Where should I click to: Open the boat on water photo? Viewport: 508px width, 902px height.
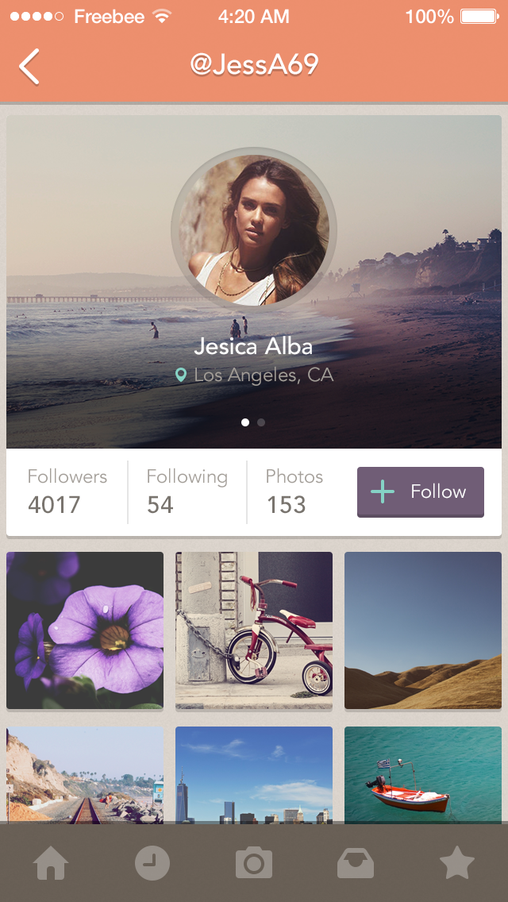pyautogui.click(x=423, y=774)
